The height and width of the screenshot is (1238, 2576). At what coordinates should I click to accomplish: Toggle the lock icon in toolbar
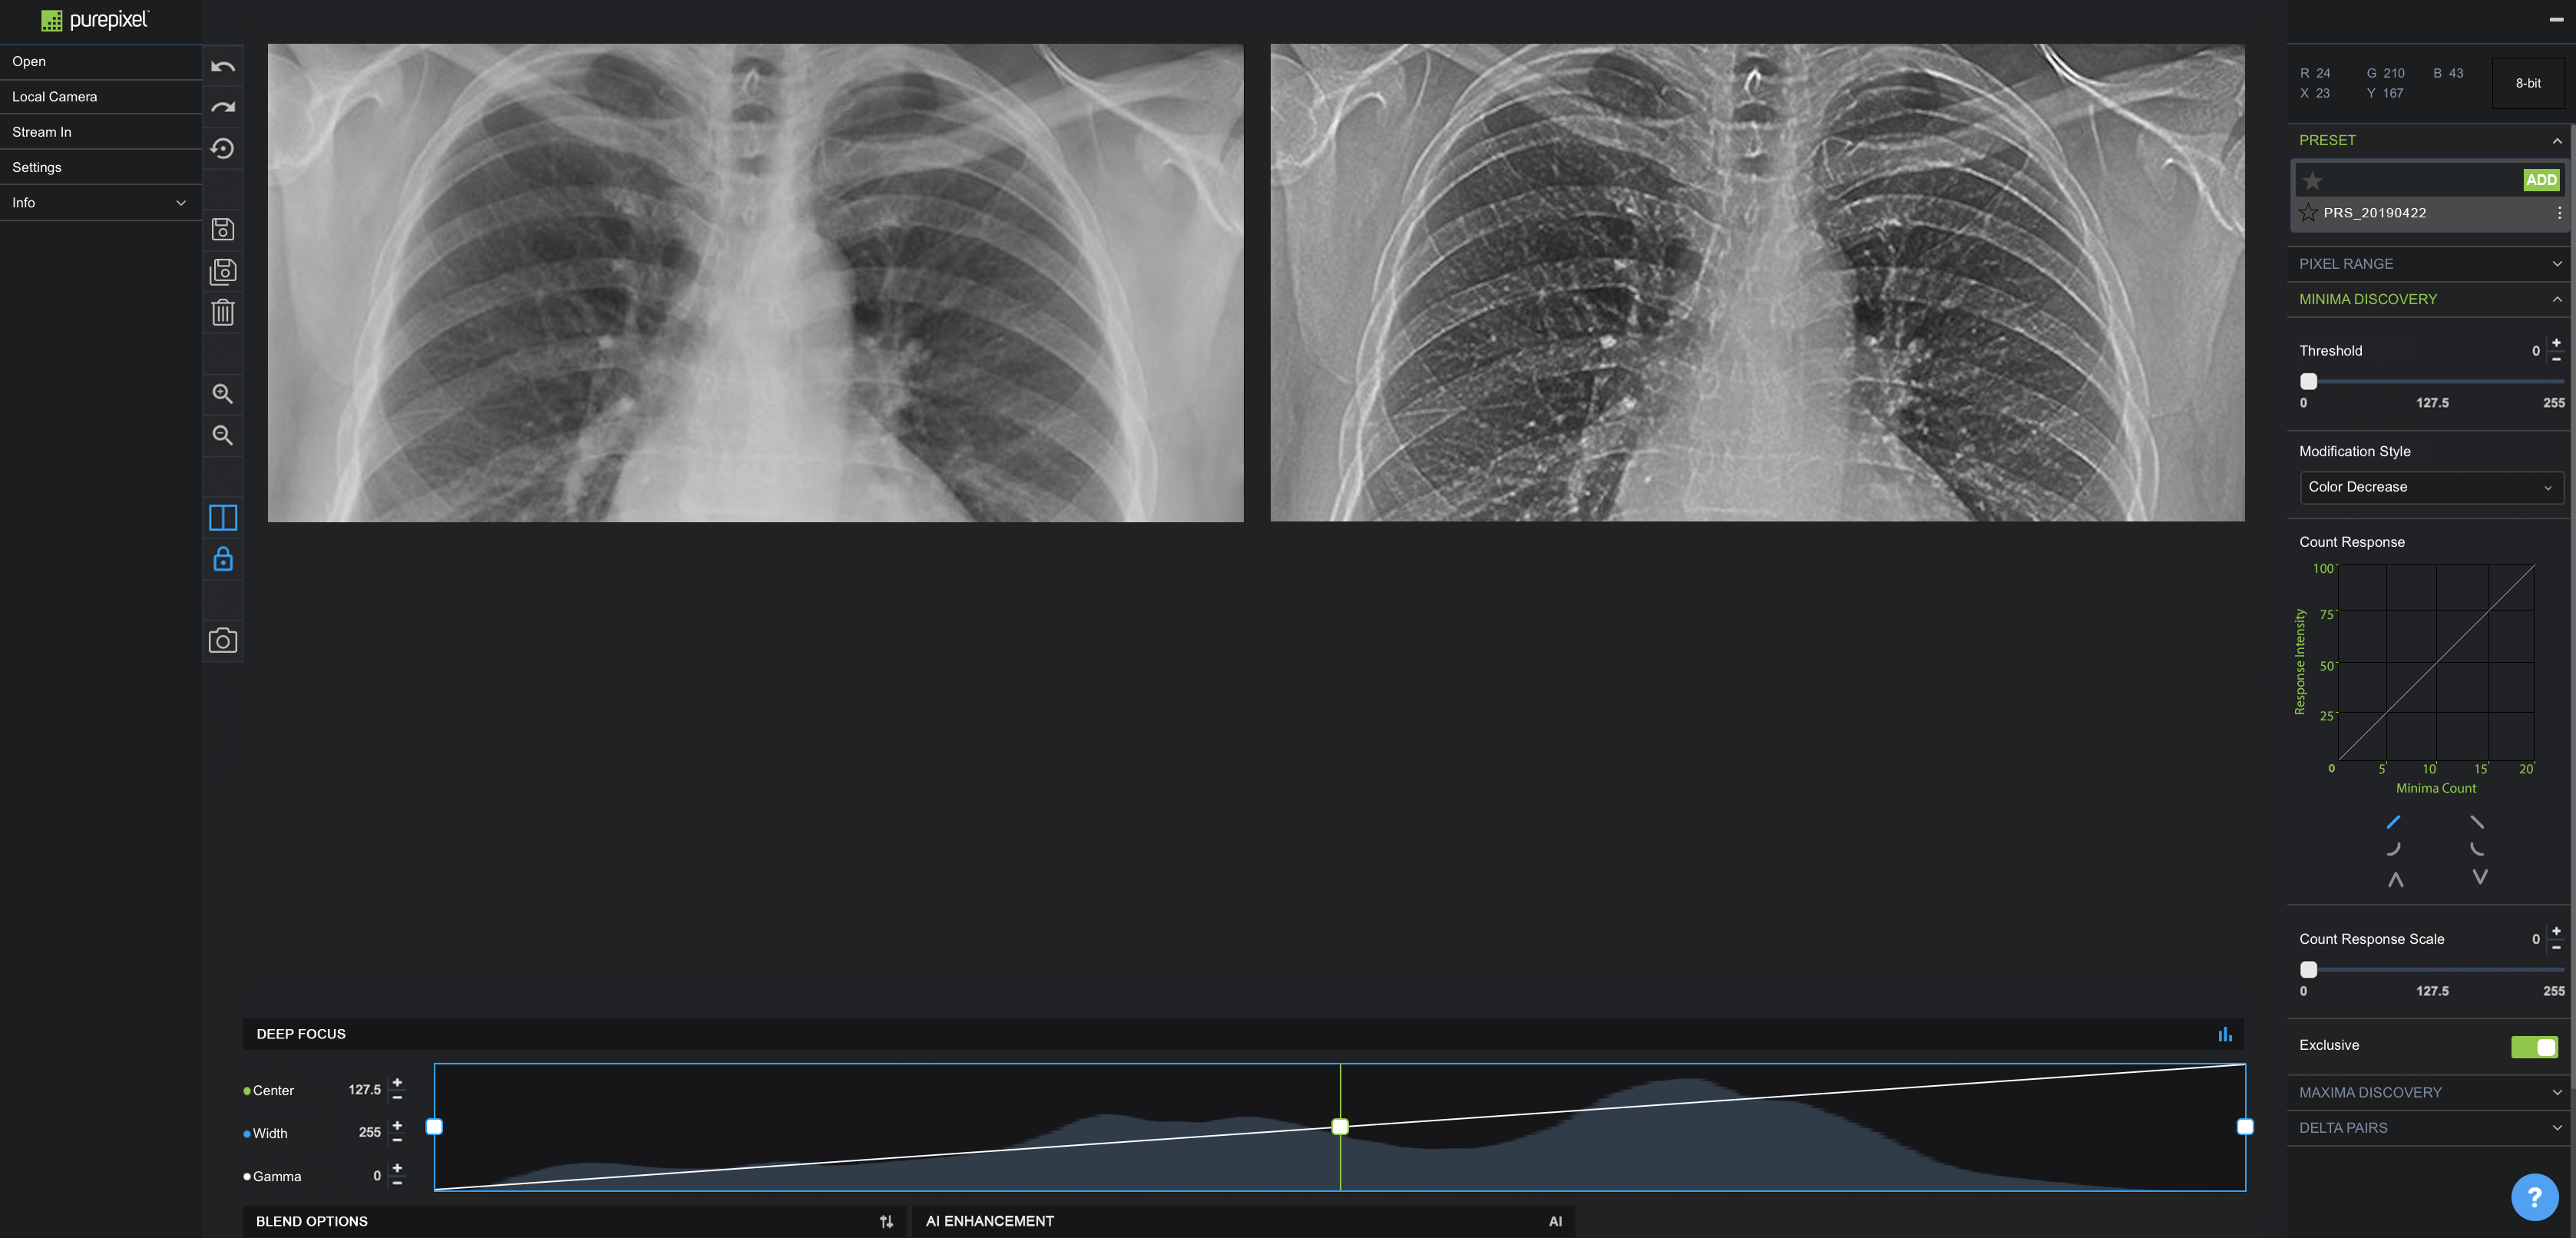tap(223, 558)
